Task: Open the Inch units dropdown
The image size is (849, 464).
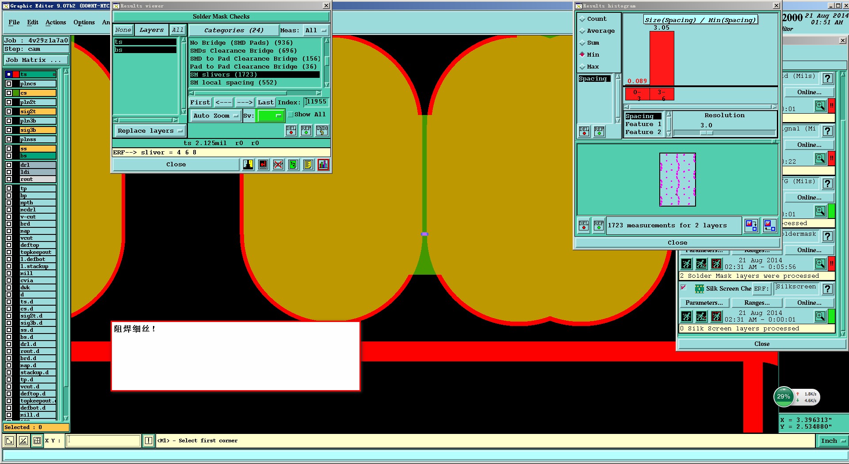Action: (x=833, y=441)
